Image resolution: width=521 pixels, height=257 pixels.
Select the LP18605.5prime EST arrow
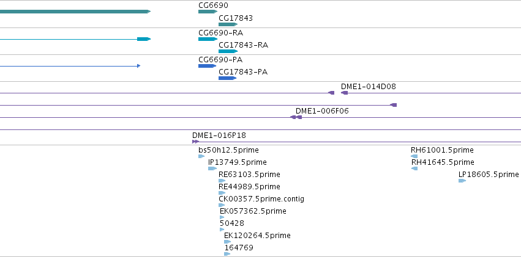pos(462,181)
